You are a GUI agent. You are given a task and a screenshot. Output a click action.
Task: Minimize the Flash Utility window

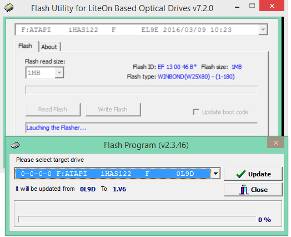(237, 7)
